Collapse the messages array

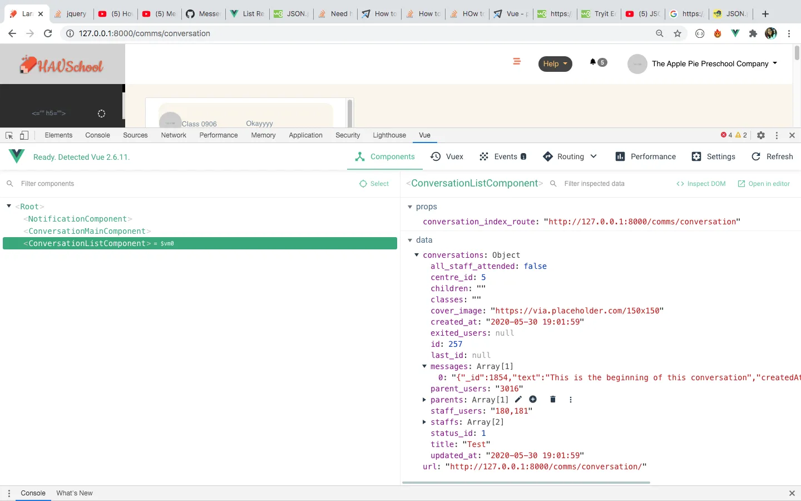pos(424,366)
